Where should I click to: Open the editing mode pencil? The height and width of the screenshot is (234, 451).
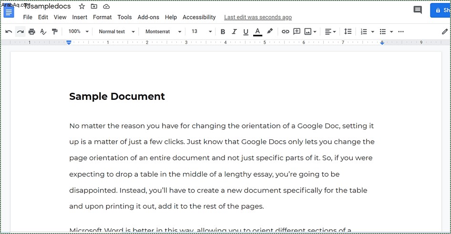[445, 31]
